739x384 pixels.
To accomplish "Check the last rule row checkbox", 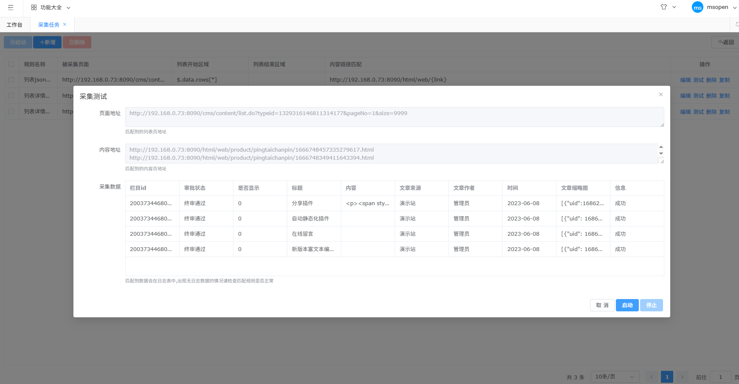I will coord(11,112).
